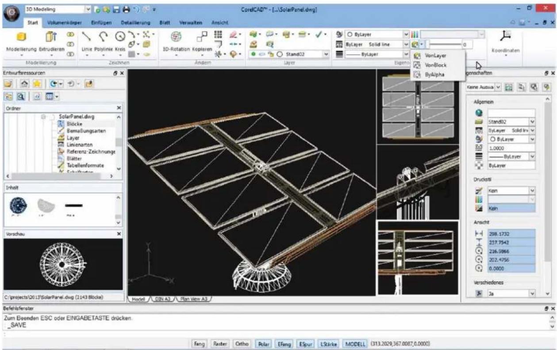Viewport: 557px width, 350px height.
Task: Switch to the DIN A3 sheet tab
Action: (x=162, y=298)
